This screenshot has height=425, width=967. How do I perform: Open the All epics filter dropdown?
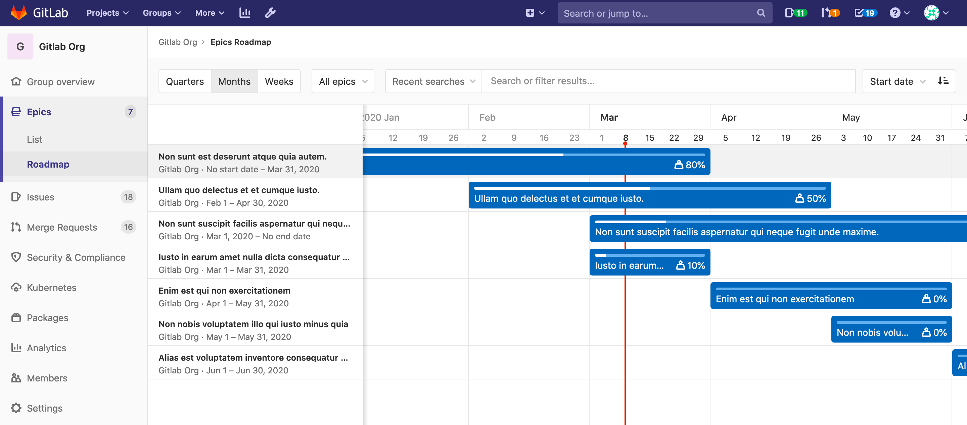(342, 81)
